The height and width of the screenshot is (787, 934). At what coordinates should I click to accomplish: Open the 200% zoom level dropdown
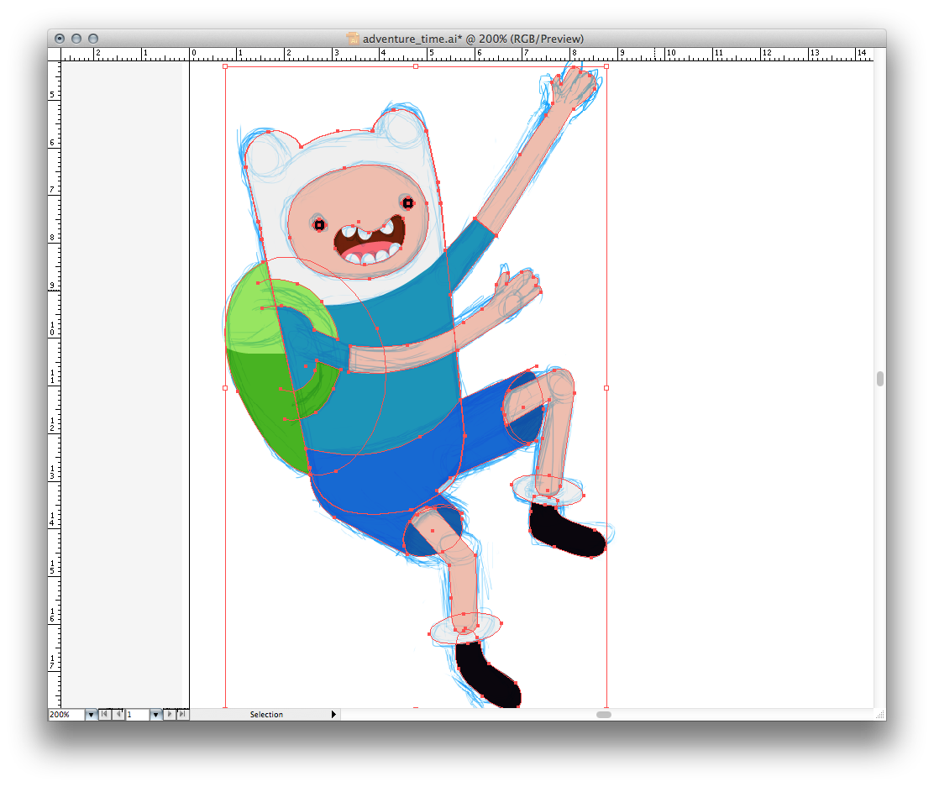(91, 715)
